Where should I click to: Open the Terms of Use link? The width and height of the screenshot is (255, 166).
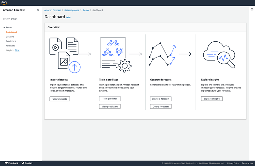(247, 163)
